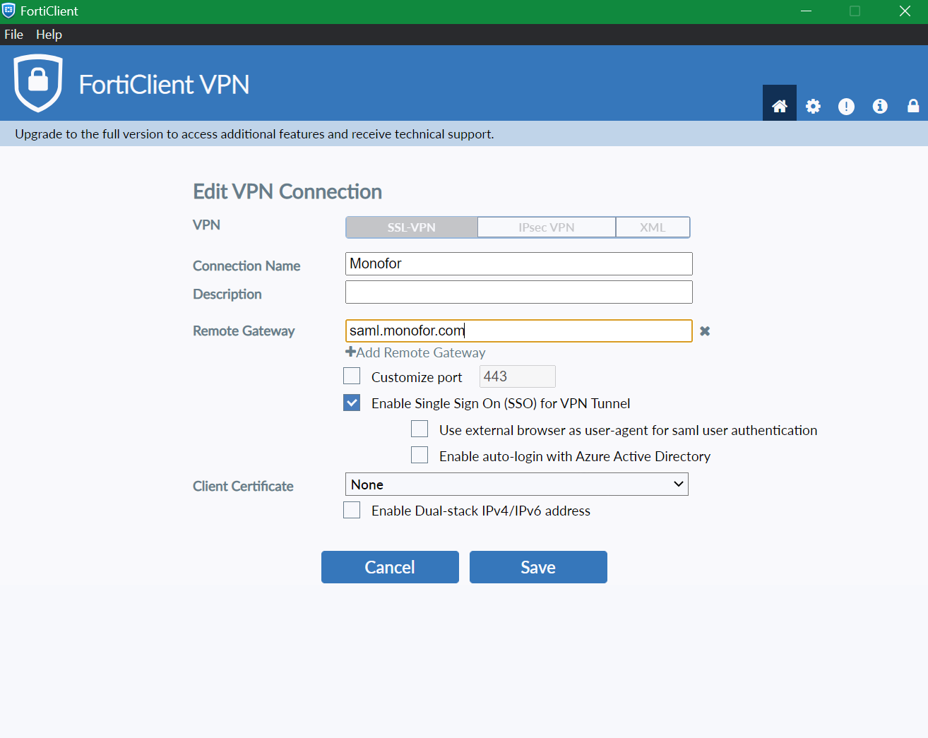Click the Description input field
The image size is (928, 738).
tap(518, 292)
